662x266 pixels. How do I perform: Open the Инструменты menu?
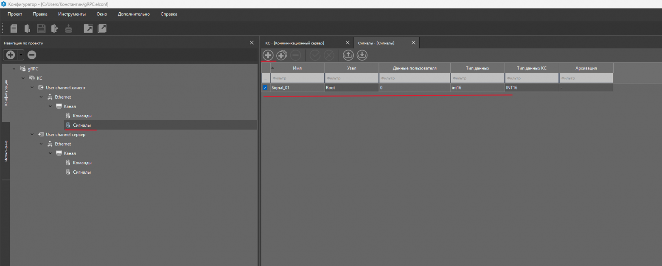tap(72, 14)
